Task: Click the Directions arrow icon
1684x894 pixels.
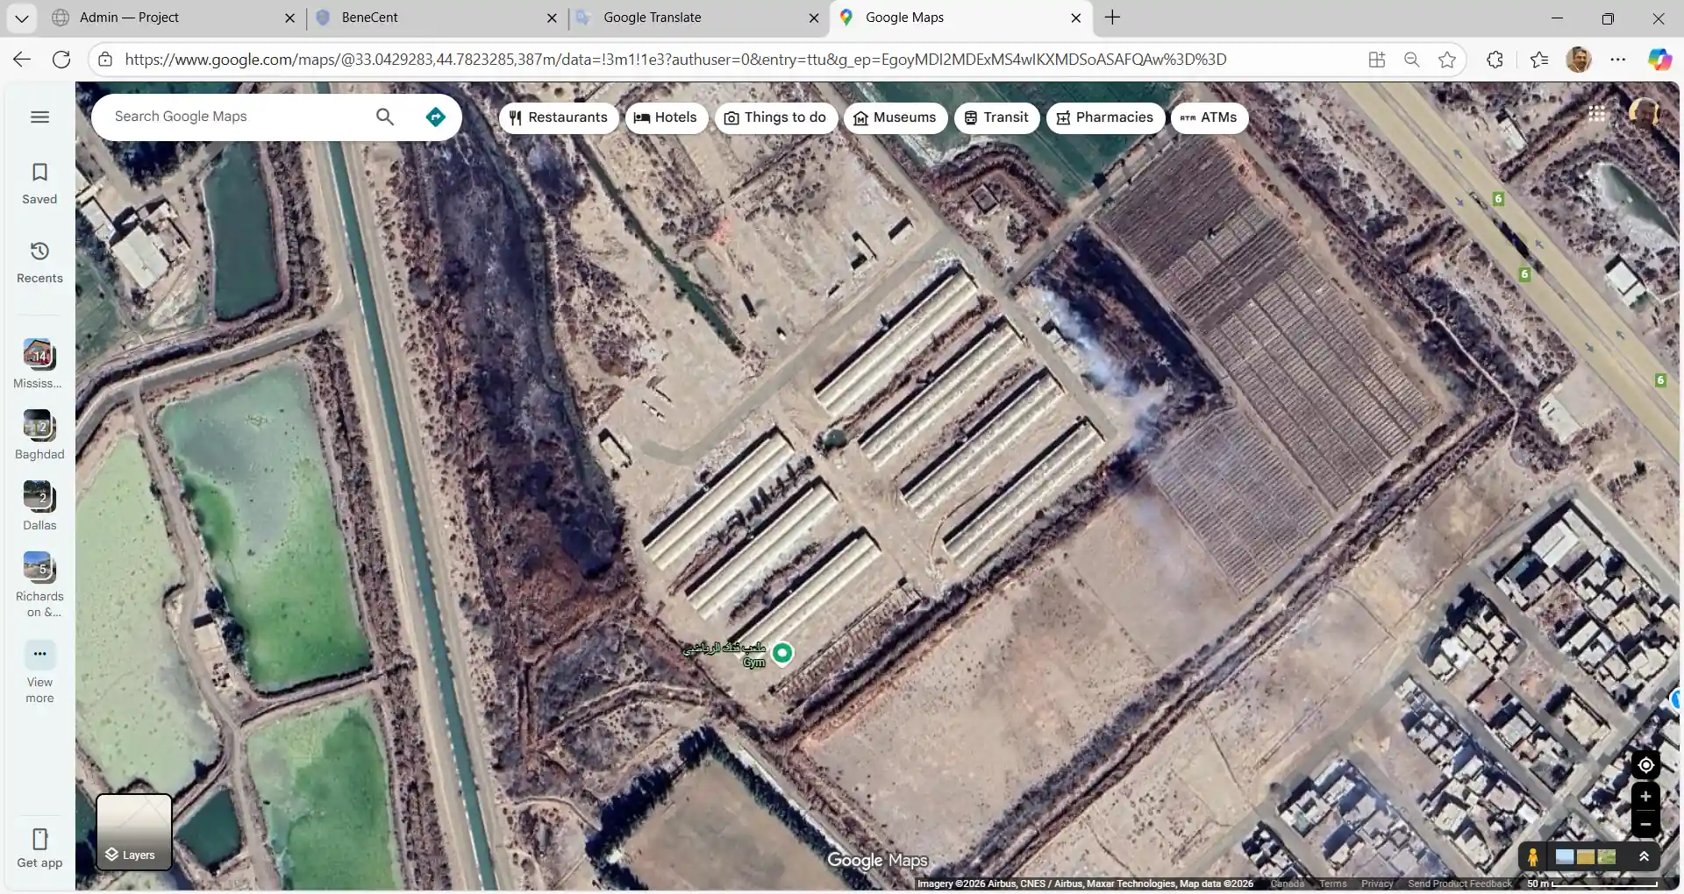Action: 435,117
